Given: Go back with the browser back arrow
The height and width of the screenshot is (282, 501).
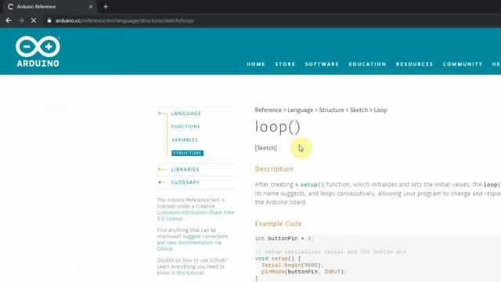Looking at the screenshot, I should coord(9,20).
